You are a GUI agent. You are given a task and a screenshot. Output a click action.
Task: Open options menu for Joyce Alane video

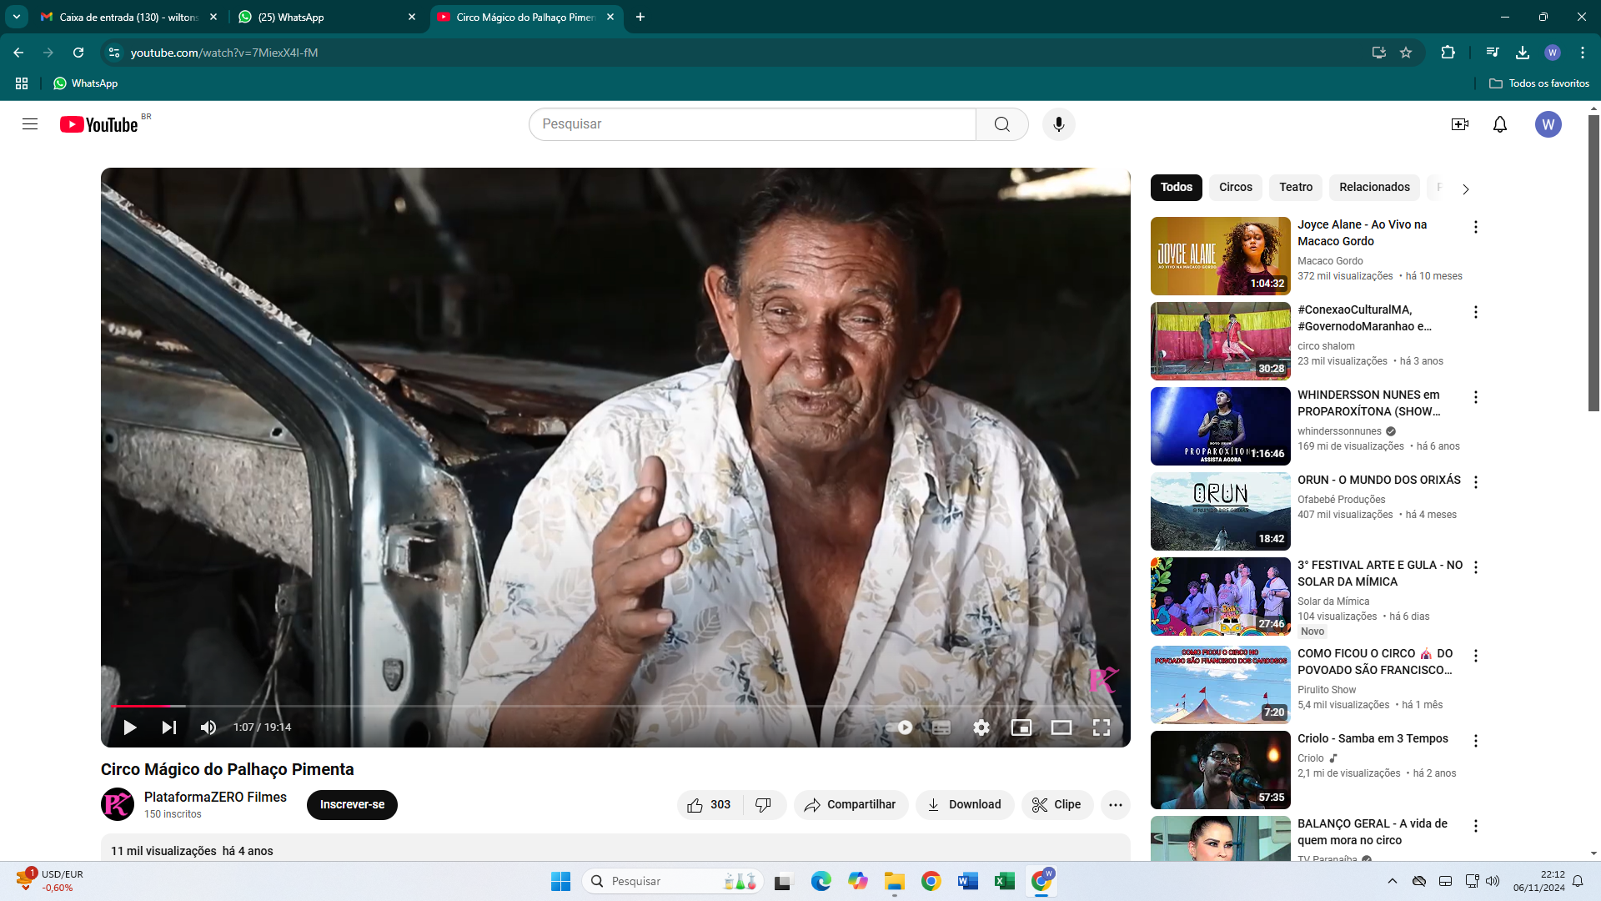1475,227
